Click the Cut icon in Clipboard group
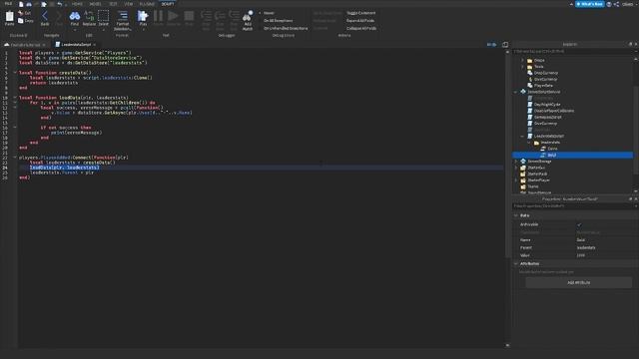Viewport: 639px width, 359px height. coord(20,13)
